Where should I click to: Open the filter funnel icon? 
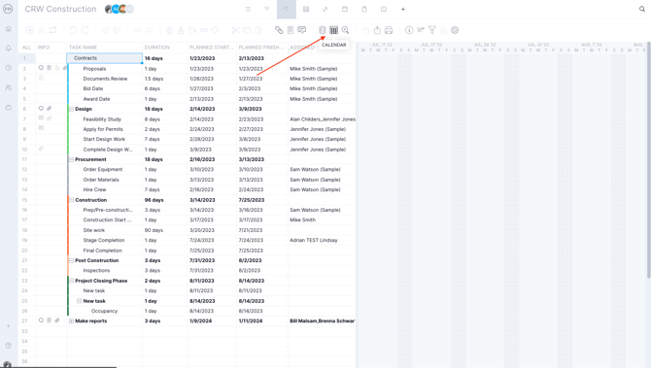[x=432, y=30]
